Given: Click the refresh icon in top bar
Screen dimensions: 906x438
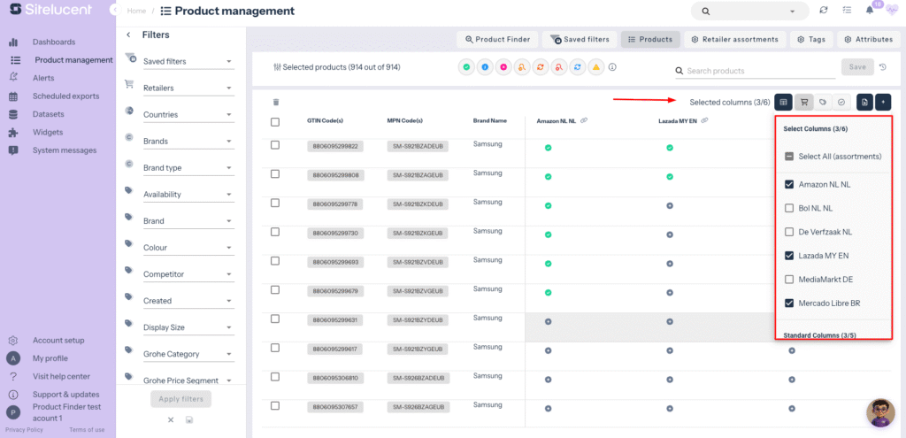Looking at the screenshot, I should (x=824, y=11).
